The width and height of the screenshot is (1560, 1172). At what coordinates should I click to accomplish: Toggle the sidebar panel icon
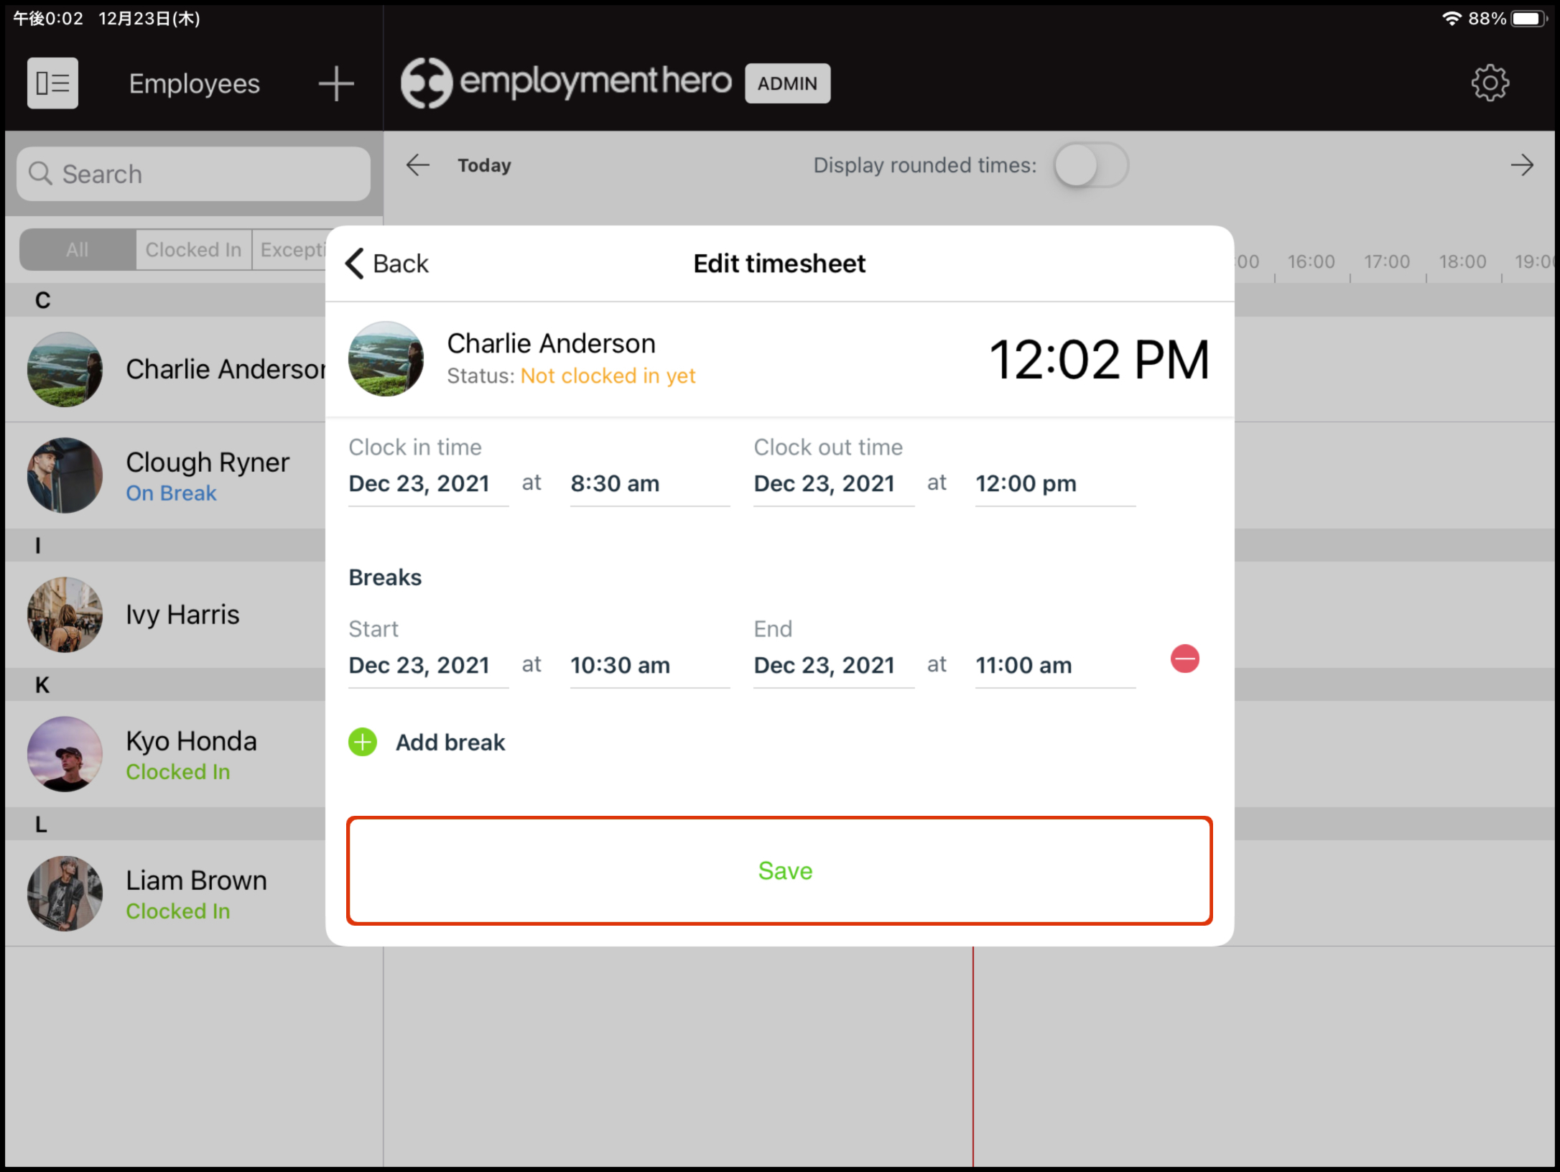point(52,83)
